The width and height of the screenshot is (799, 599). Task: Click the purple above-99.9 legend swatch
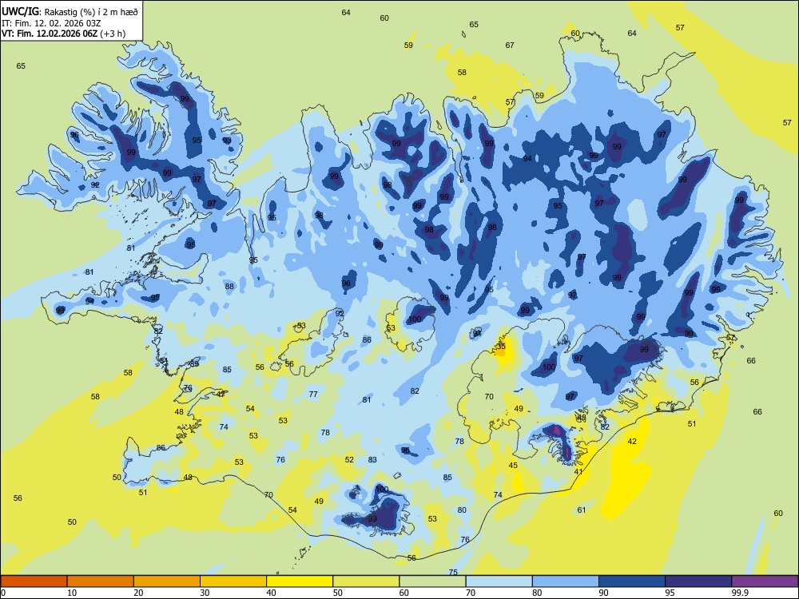tap(765, 581)
